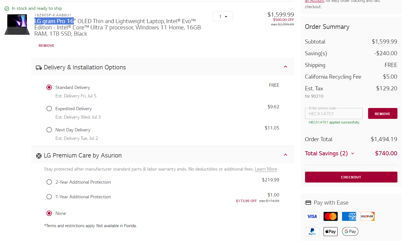Image resolution: width=414 pixels, height=241 pixels.
Task: Select Expedited Delivery option
Action: tap(49, 109)
